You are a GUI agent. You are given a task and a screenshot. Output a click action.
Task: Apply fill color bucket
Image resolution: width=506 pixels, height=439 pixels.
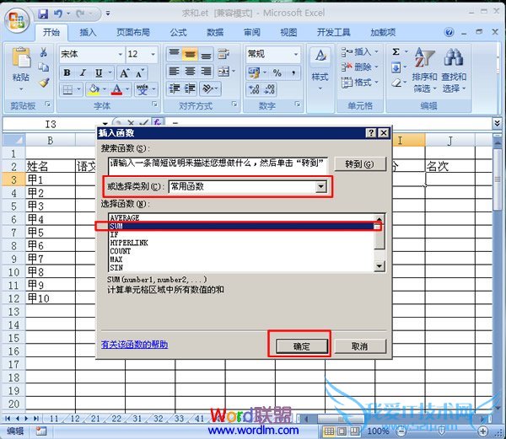click(94, 89)
